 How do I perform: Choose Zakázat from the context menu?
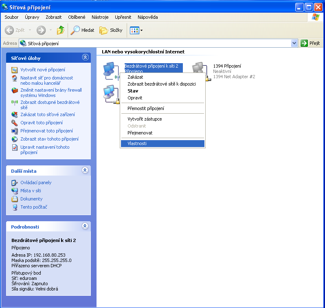click(135, 77)
